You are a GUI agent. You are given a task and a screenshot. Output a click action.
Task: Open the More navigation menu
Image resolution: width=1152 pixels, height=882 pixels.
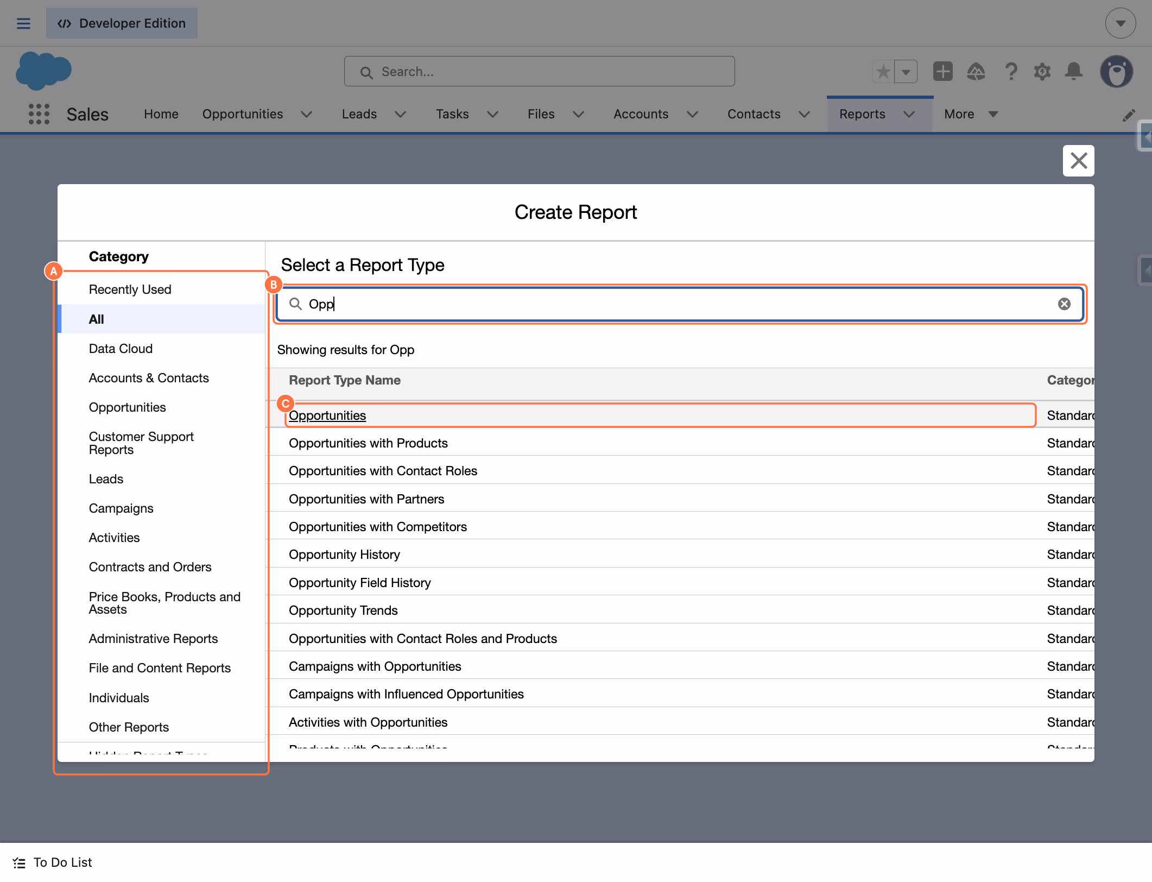click(971, 114)
